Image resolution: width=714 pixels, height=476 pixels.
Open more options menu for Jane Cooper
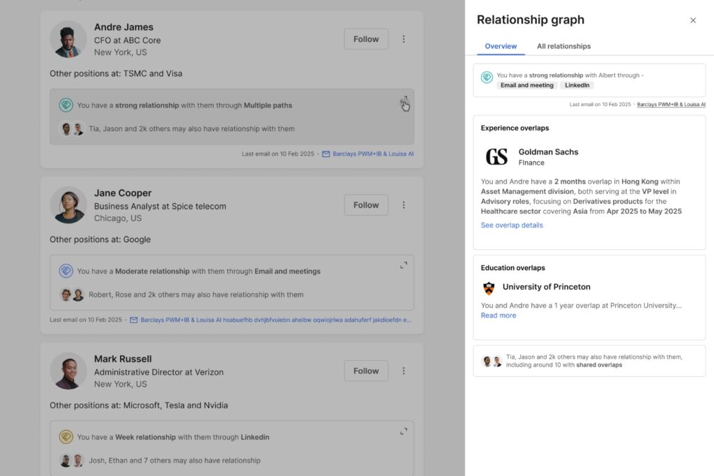coord(404,205)
